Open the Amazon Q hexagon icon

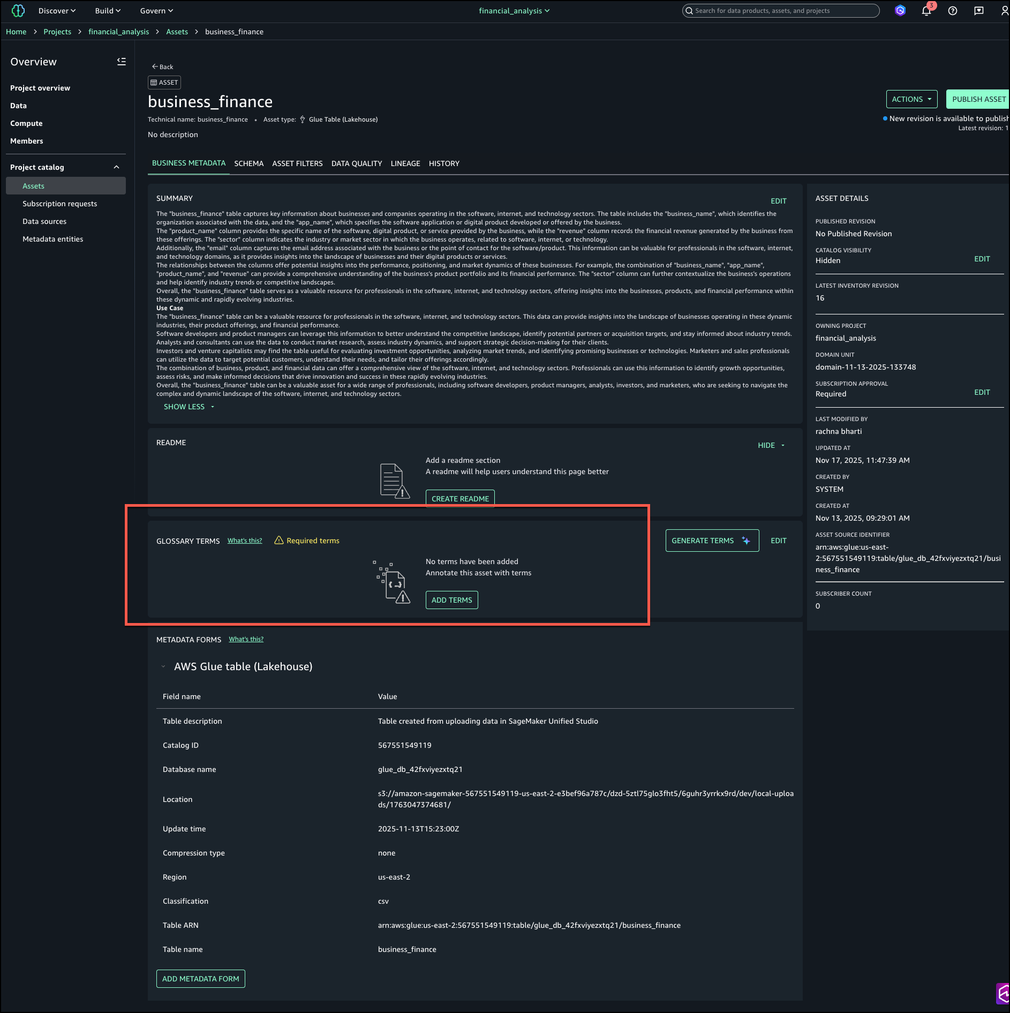click(900, 11)
